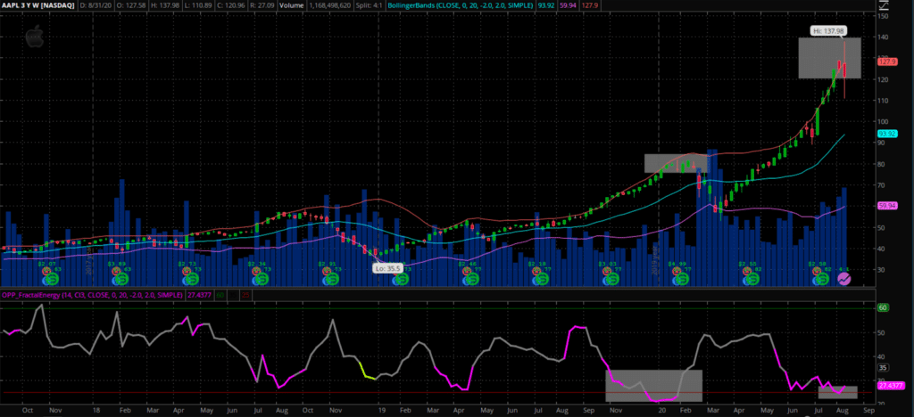Click the cyan 93.92 price axis tag
The image size is (914, 417).
tap(886, 133)
